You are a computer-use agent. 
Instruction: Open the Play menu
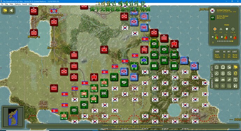[6, 4]
